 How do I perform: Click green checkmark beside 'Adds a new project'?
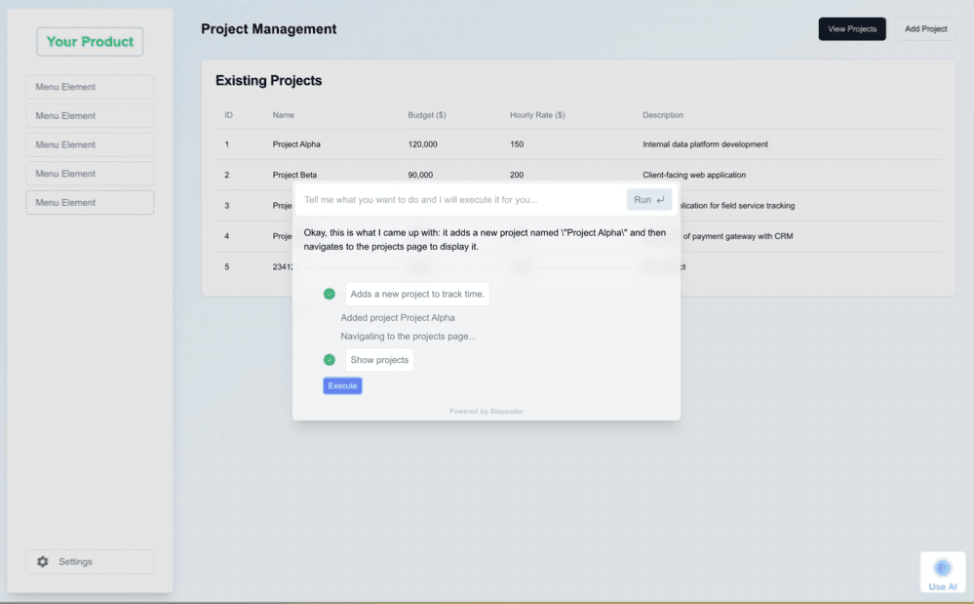pyautogui.click(x=330, y=294)
